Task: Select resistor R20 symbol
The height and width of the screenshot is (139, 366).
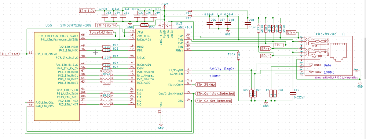Action: coord(275,93)
